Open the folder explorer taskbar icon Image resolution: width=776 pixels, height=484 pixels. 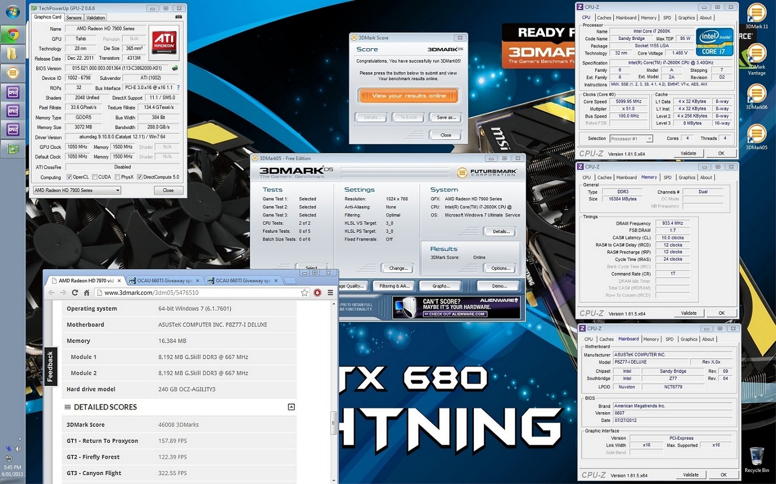13,54
